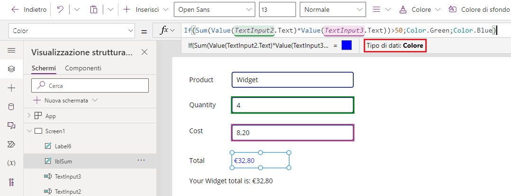
Task: Switch to the Componenti tab
Action: [83, 68]
